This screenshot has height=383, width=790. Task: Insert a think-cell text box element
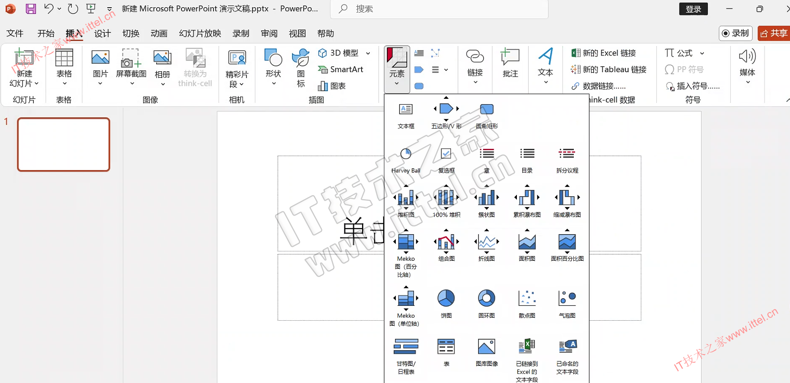(x=406, y=115)
